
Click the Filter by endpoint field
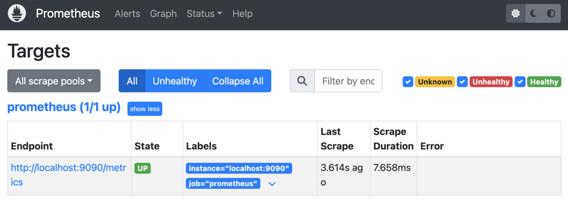348,81
